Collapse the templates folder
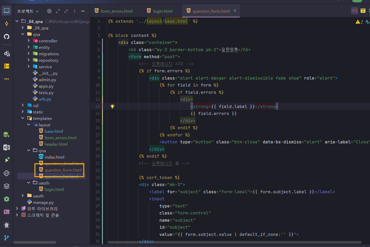 click(23, 118)
